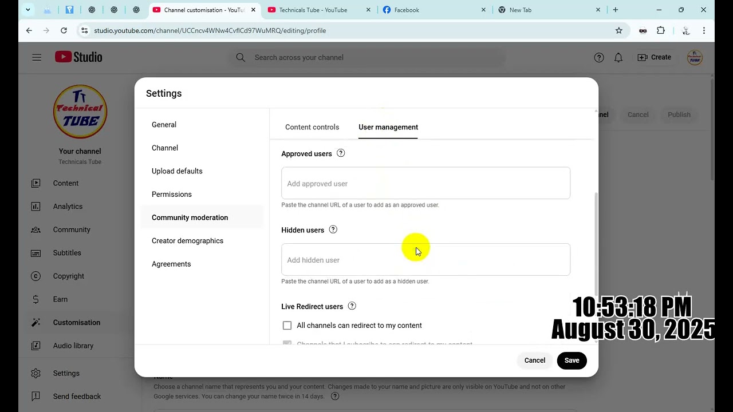Close the Facebook tab

(x=483, y=10)
